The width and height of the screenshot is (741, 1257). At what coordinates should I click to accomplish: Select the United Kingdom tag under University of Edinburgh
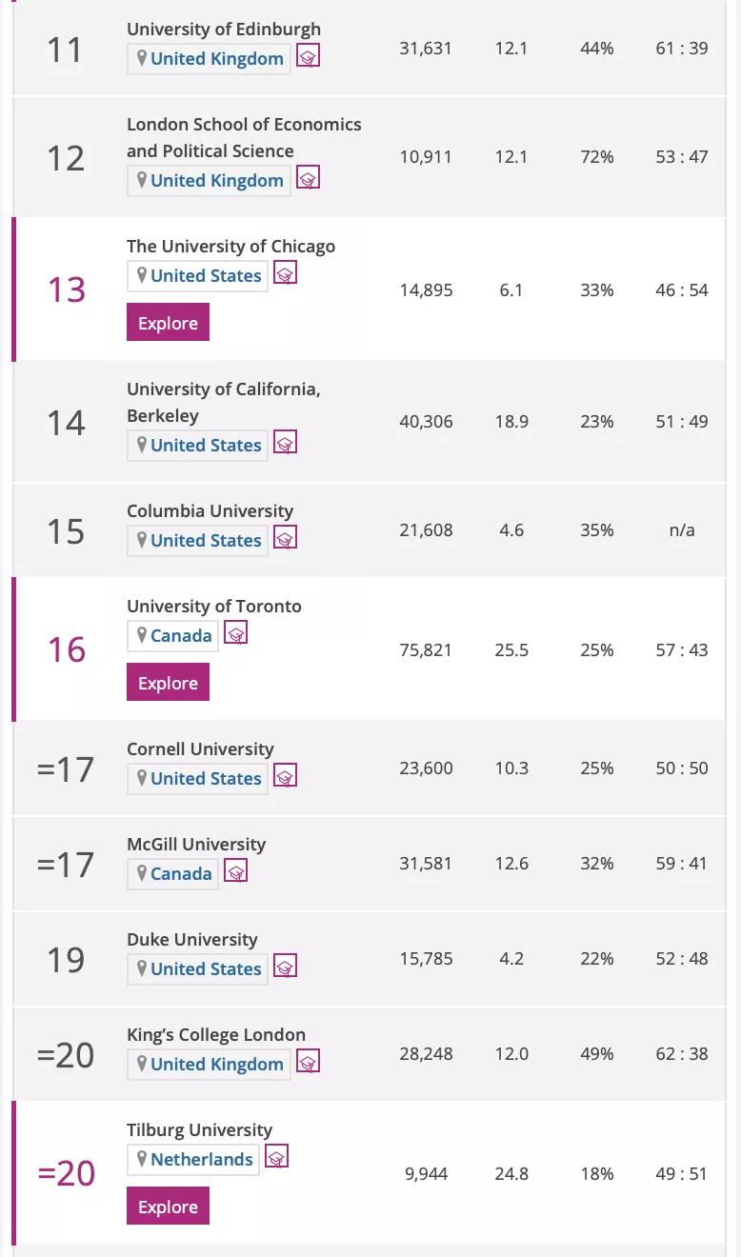(x=209, y=59)
